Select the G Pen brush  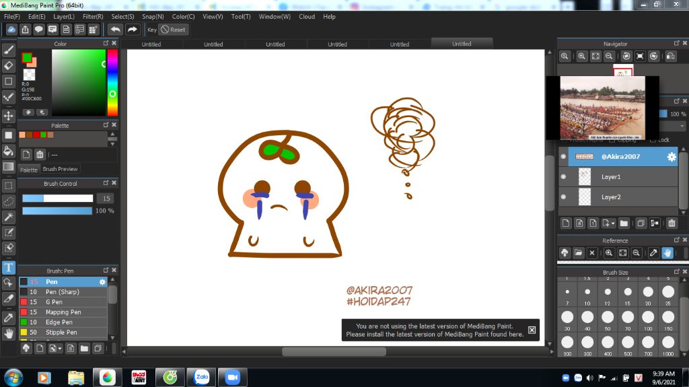(x=63, y=302)
